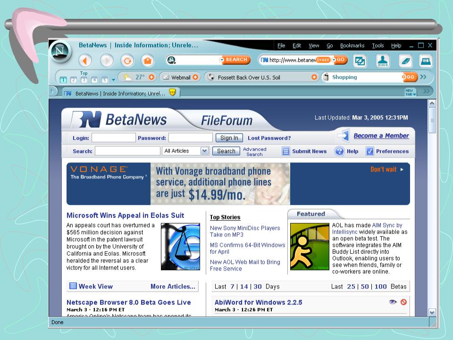The image size is (453, 340).
Task: Open the All Articles dropdown
Action: coord(186,151)
